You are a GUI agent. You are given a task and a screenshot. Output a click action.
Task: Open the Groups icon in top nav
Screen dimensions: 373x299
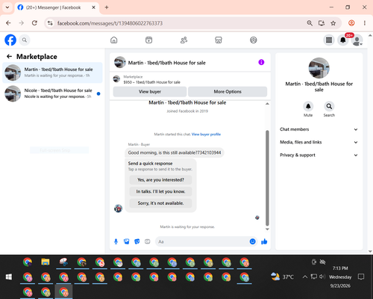pyautogui.click(x=254, y=40)
